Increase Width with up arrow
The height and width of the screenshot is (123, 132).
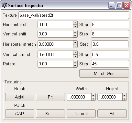click(93, 95)
